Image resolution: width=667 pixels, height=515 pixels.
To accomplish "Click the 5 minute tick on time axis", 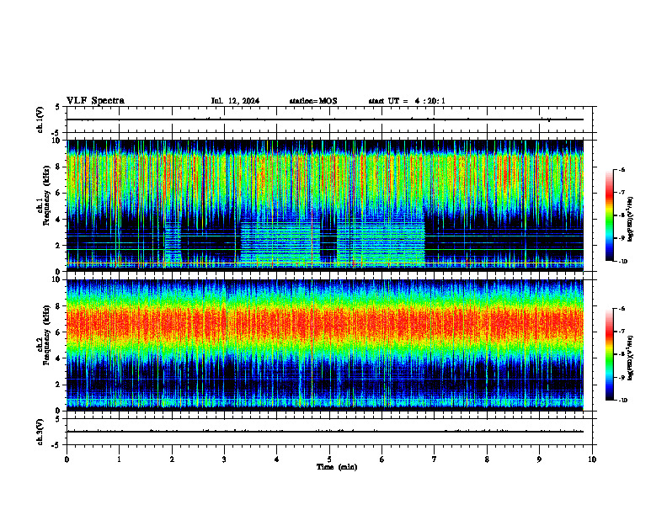I will coord(329,459).
